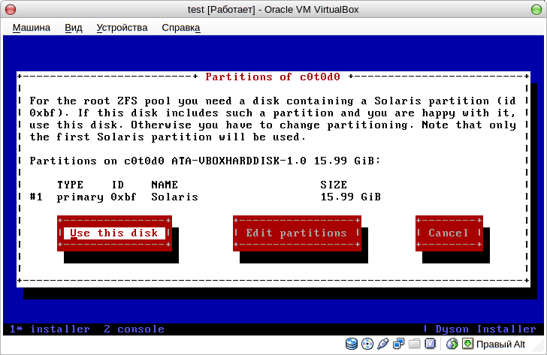Choose the Use this disk button
The width and height of the screenshot is (547, 355).
[114, 233]
